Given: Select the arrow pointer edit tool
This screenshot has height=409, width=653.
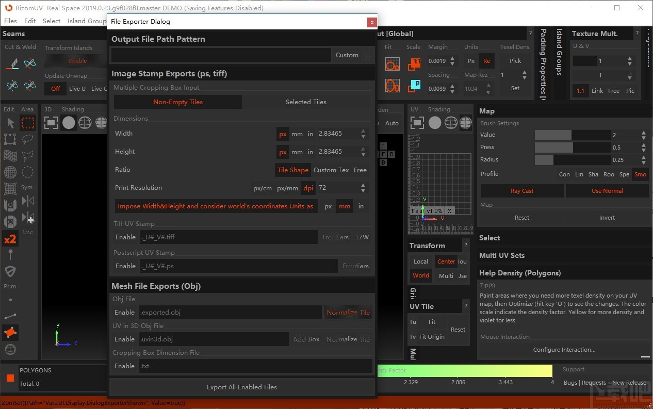Looking at the screenshot, I should (10, 123).
